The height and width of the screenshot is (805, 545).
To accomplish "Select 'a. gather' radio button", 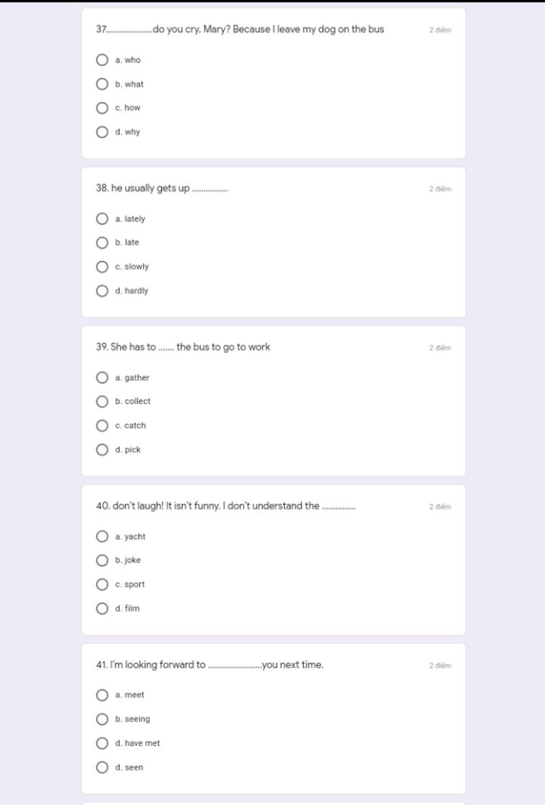I will (102, 378).
